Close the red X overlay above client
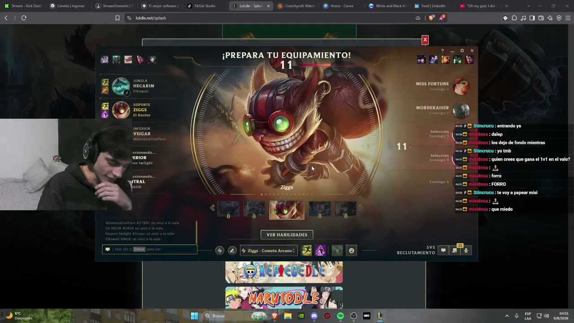 click(x=425, y=39)
